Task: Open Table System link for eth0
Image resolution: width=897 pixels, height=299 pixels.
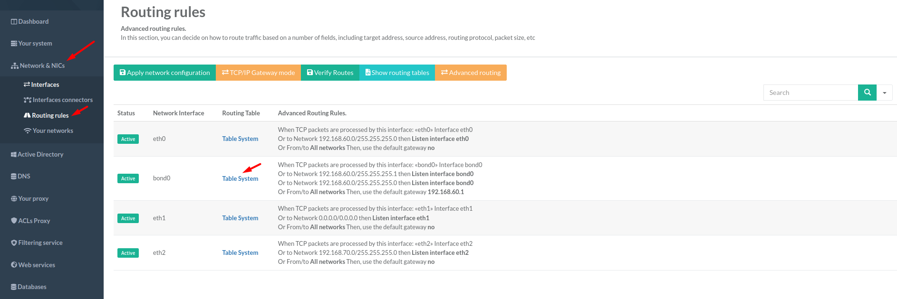Action: pyautogui.click(x=240, y=139)
